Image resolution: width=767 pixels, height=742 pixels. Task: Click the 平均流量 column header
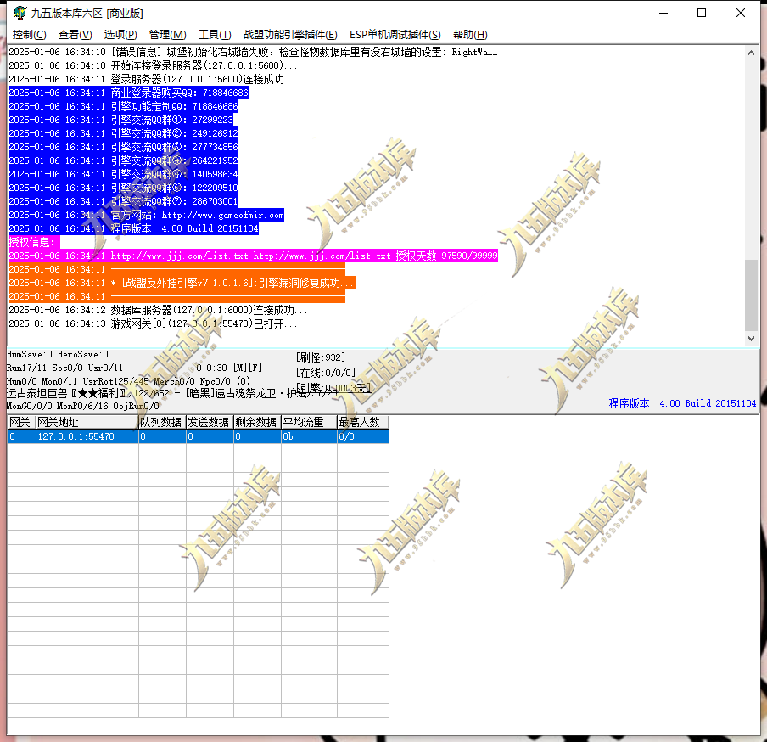click(309, 422)
